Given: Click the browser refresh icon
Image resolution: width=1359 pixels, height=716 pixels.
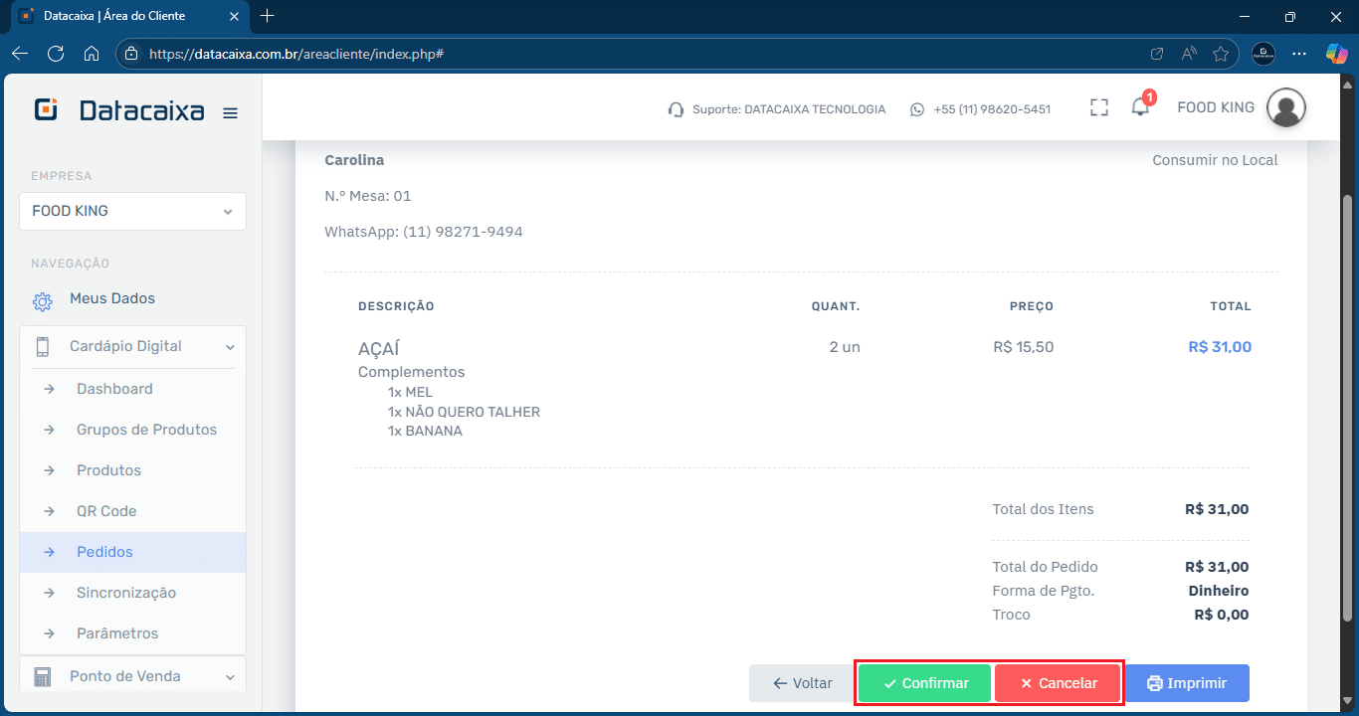Looking at the screenshot, I should point(56,54).
